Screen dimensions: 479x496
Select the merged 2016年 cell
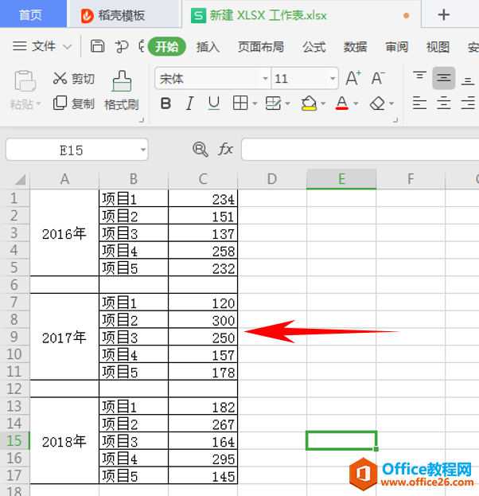[x=64, y=232]
